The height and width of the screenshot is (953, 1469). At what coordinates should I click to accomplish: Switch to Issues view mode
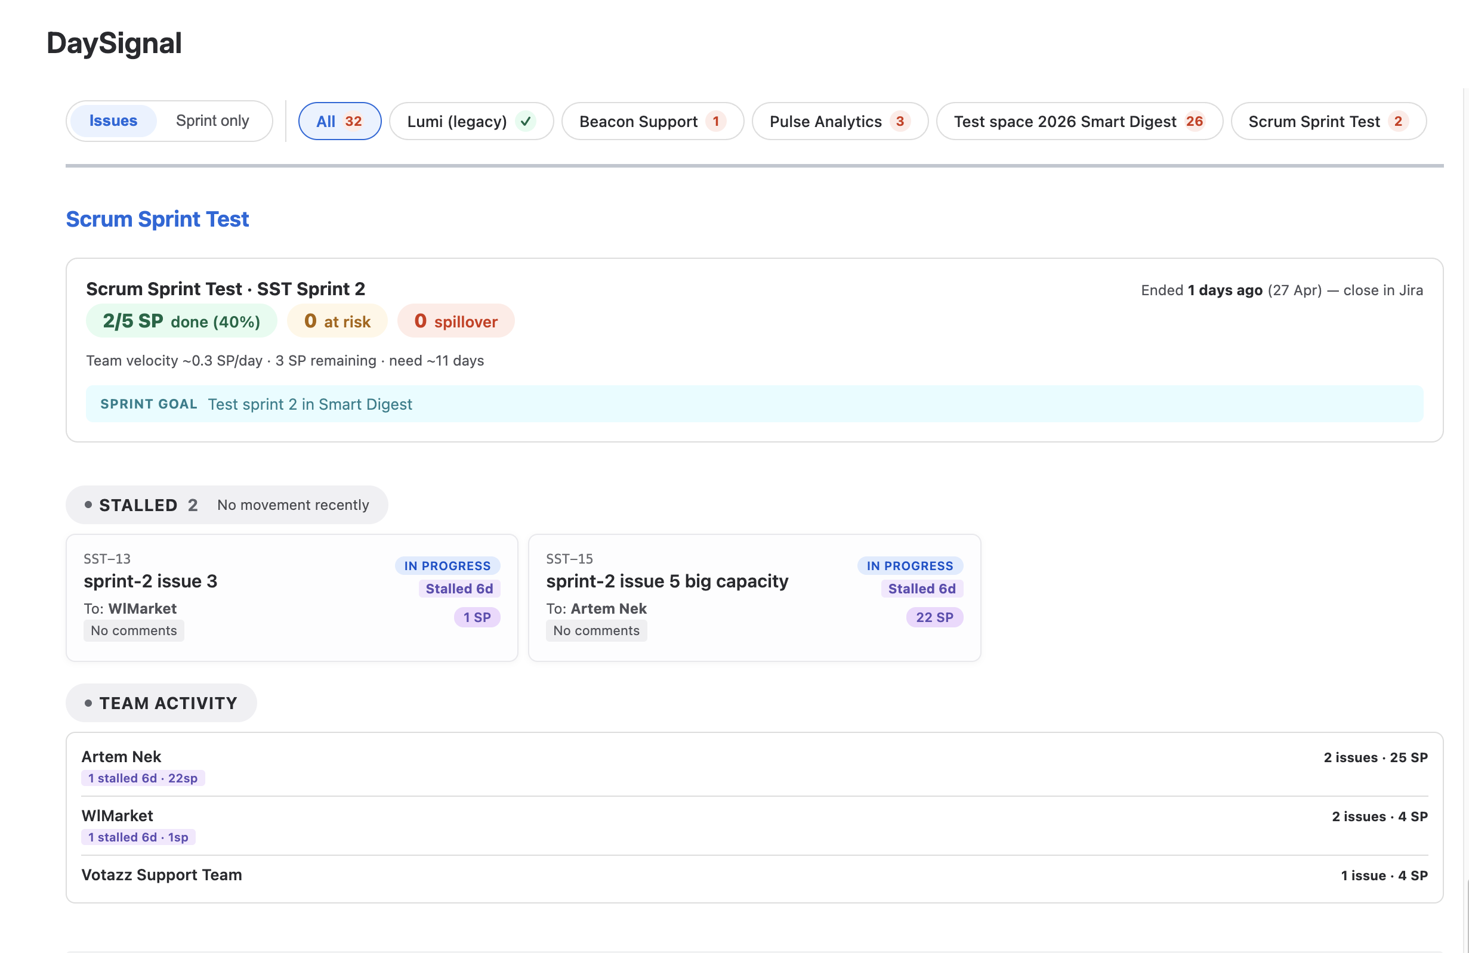coord(113,121)
